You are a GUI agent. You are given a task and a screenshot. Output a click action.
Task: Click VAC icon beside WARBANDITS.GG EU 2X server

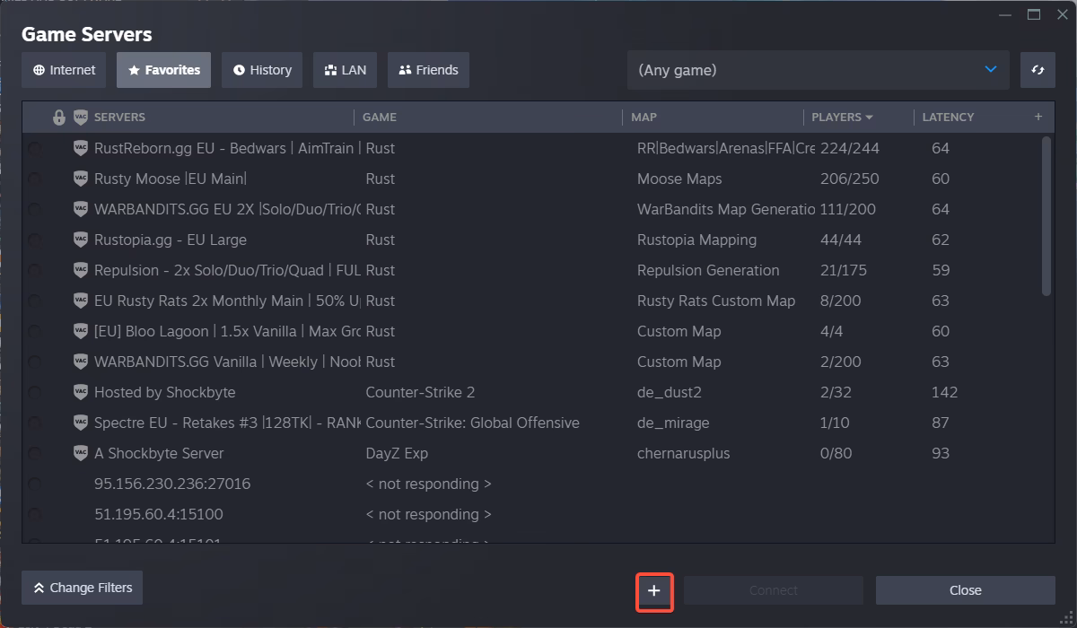(80, 209)
